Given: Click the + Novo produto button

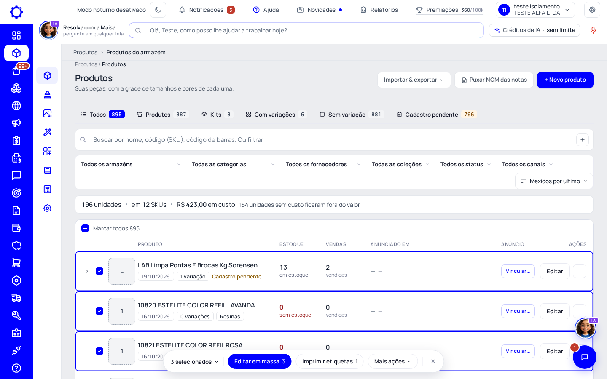Looking at the screenshot, I should [x=565, y=80].
